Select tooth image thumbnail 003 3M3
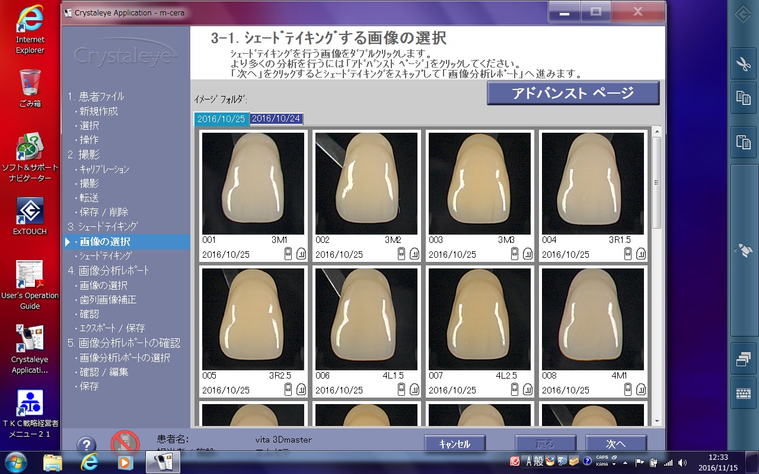This screenshot has width=759, height=474. click(480, 184)
